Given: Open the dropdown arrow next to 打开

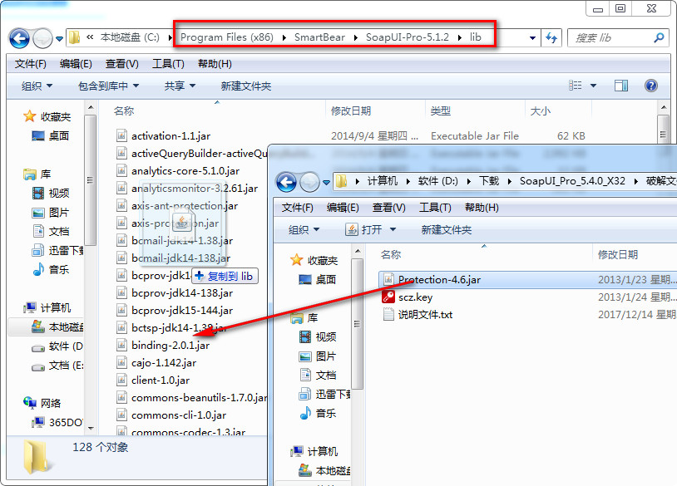Looking at the screenshot, I should [x=393, y=229].
